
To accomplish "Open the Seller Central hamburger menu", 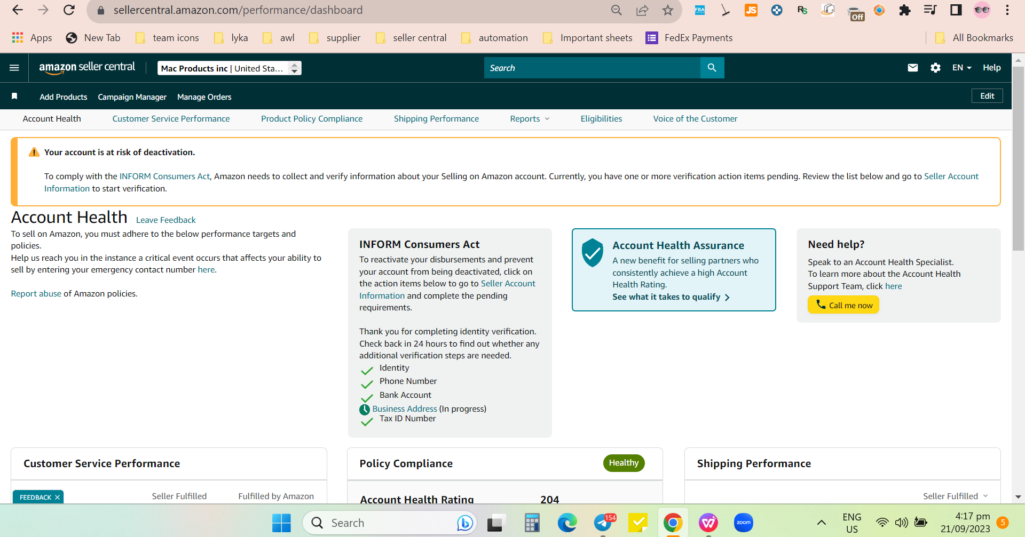I will tap(14, 68).
